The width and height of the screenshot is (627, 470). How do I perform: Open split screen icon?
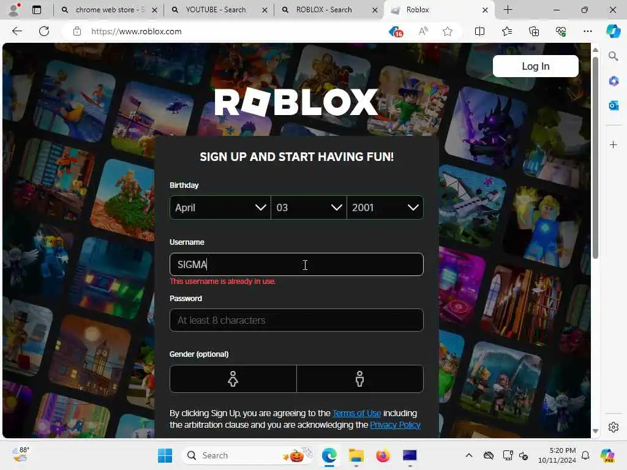click(479, 31)
